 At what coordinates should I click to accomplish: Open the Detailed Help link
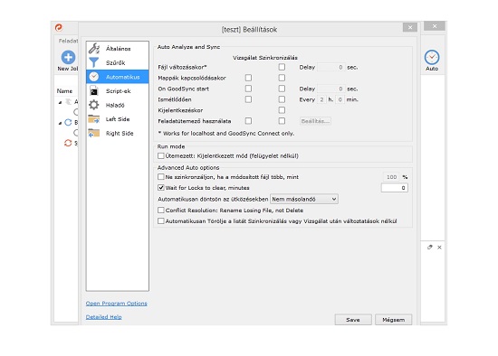(104, 316)
